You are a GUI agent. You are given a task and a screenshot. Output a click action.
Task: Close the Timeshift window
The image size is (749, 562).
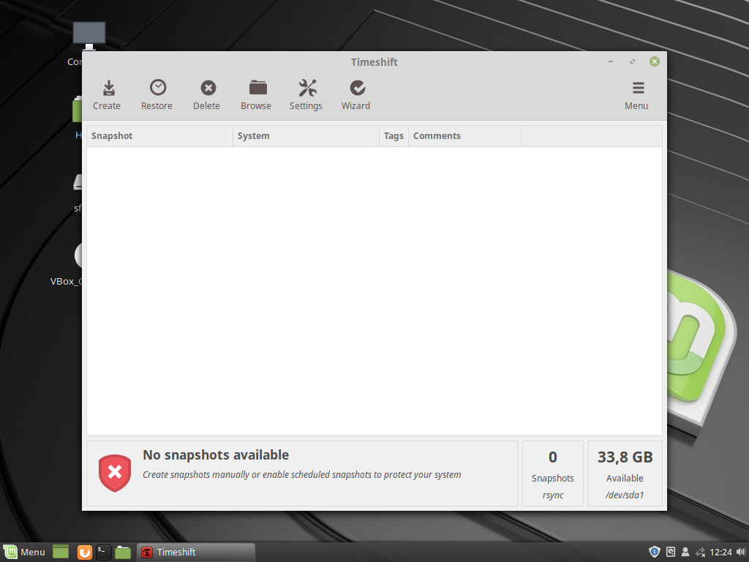click(655, 61)
